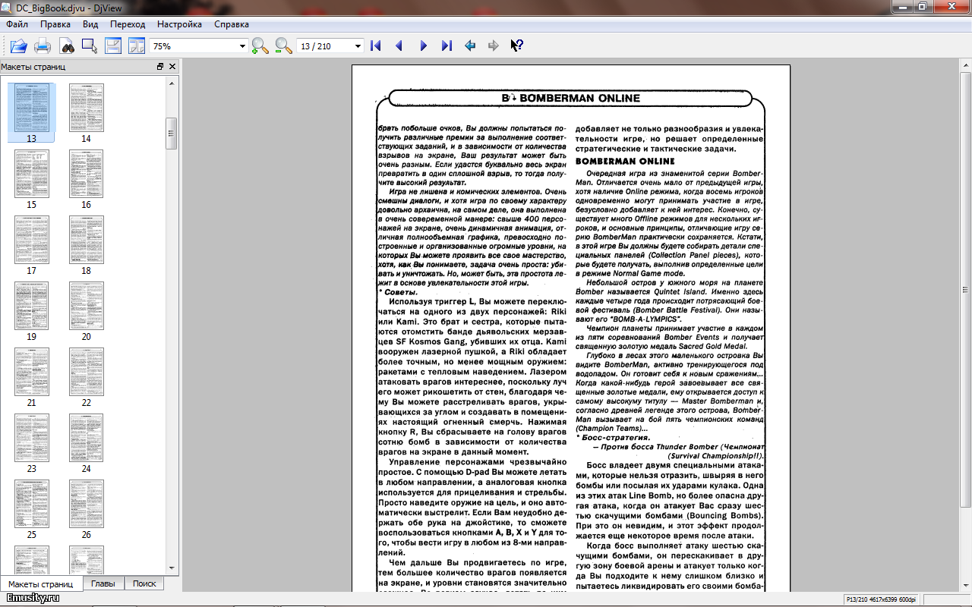This screenshot has width=972, height=607.
Task: Float the Макеты страниц panel
Action: [x=160, y=67]
